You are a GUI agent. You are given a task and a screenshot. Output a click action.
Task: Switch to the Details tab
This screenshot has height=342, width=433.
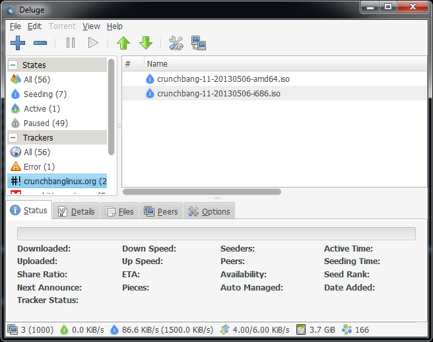click(x=76, y=212)
